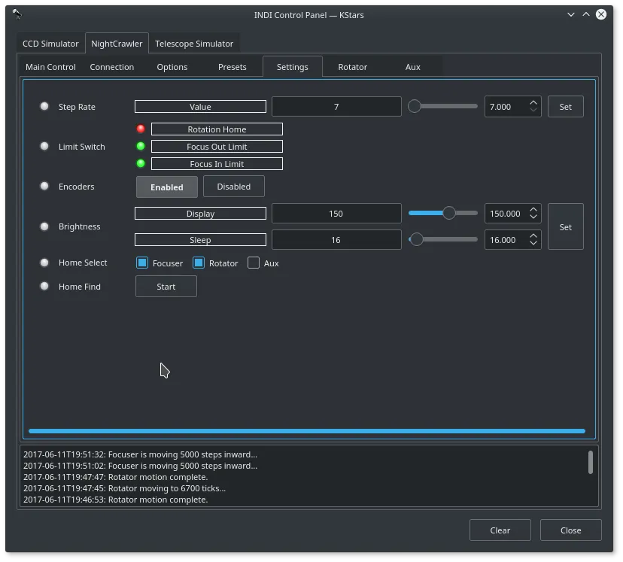Decrease the Sleep brightness spinbox value
The image size is (623, 562).
pyautogui.click(x=533, y=244)
